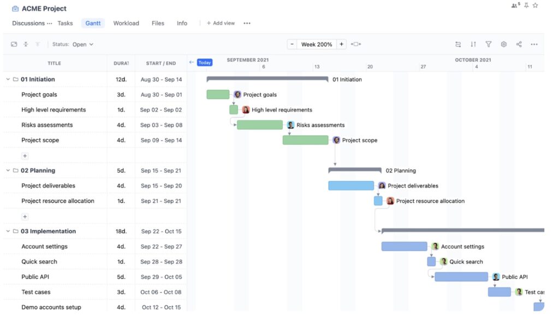Screen dimensions: 559x325
Task: Expand all tasks icon in toolbar
Action: pyautogui.click(x=38, y=44)
